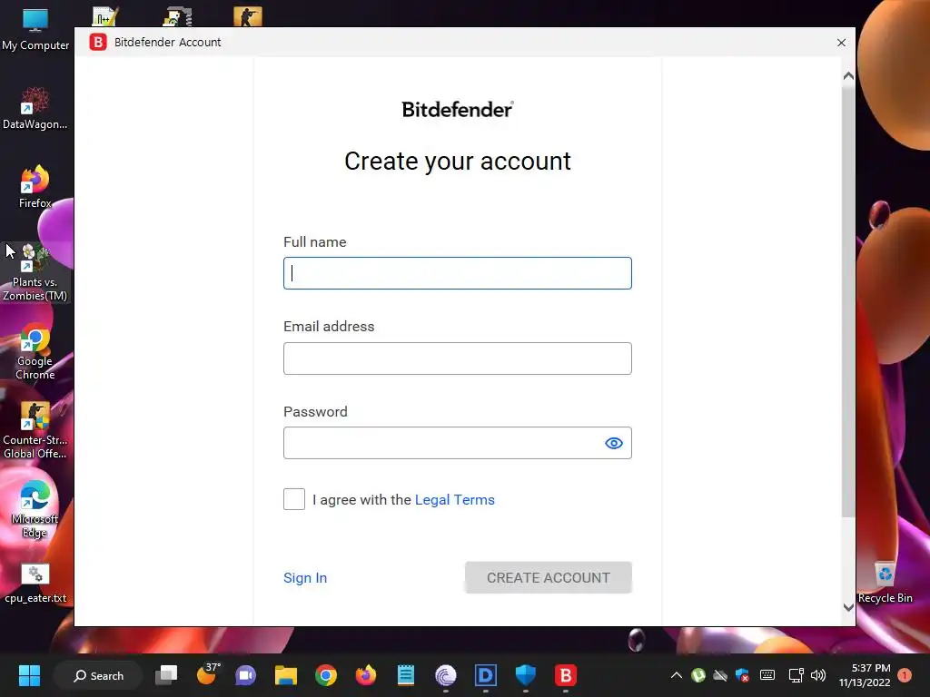Click the taskbar Search box
The width and height of the screenshot is (930, 697).
click(x=98, y=675)
